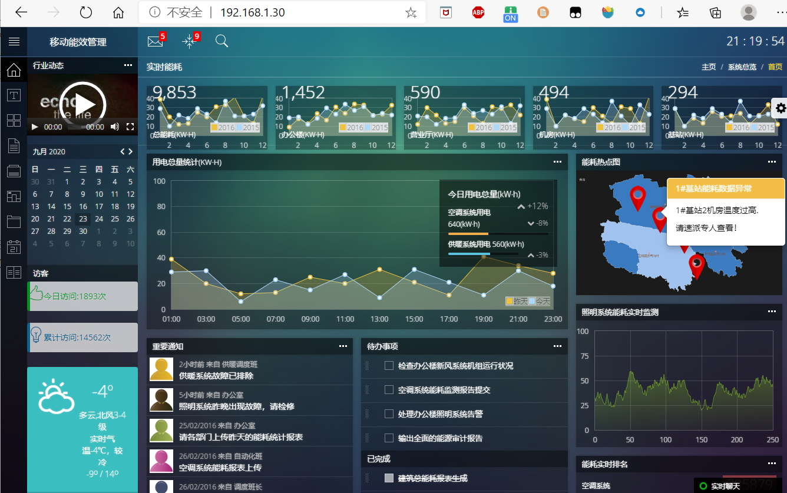Reload the page with the browser refresh button

coord(86,12)
